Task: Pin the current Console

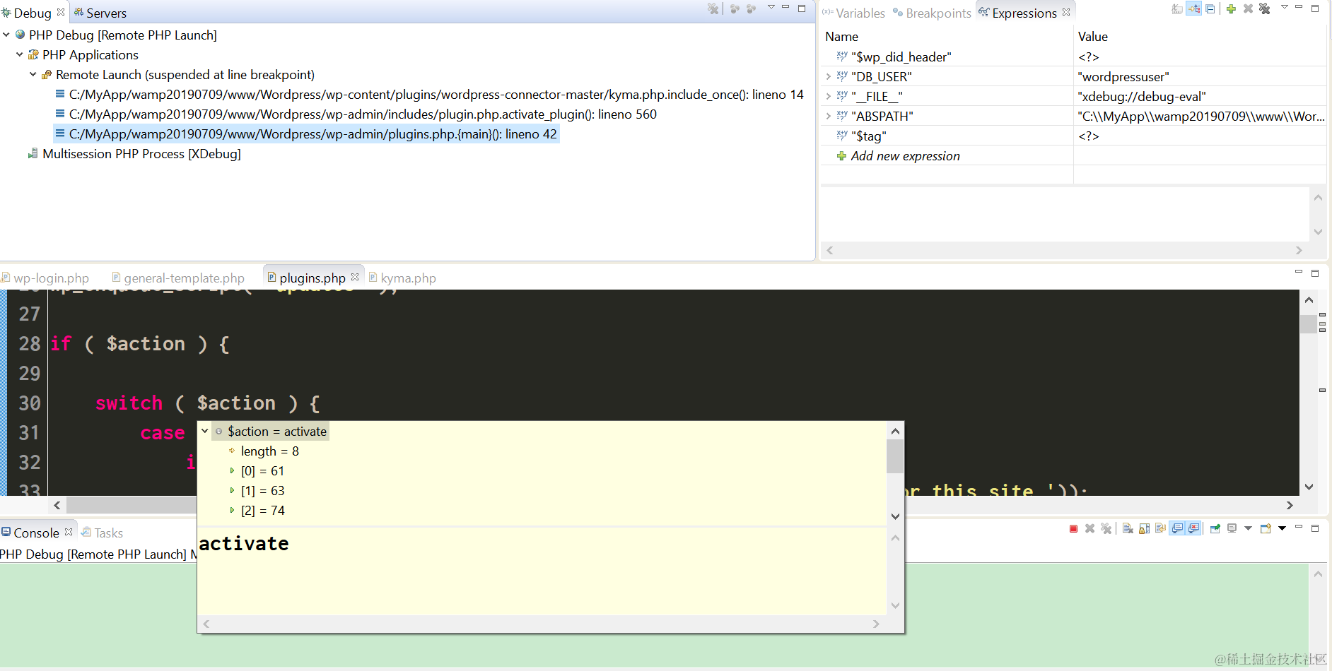Action: coord(1215,528)
